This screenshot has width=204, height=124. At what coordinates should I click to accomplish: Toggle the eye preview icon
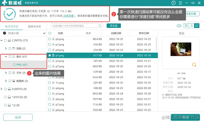tap(179, 26)
